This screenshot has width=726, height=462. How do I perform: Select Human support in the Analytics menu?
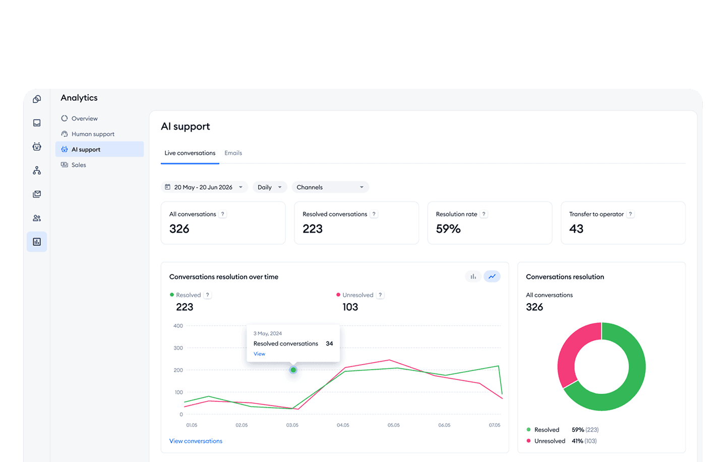[x=92, y=134]
